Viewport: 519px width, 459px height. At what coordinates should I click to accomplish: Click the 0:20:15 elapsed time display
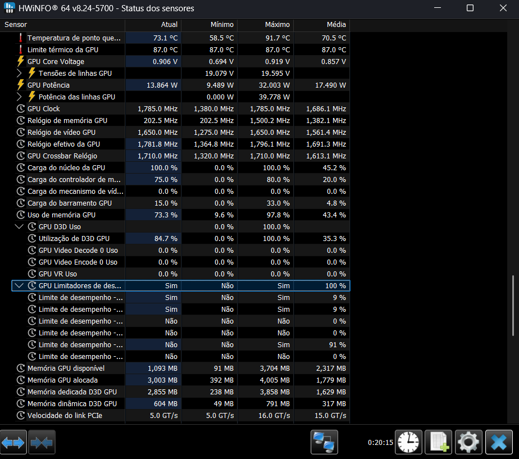[x=380, y=443]
